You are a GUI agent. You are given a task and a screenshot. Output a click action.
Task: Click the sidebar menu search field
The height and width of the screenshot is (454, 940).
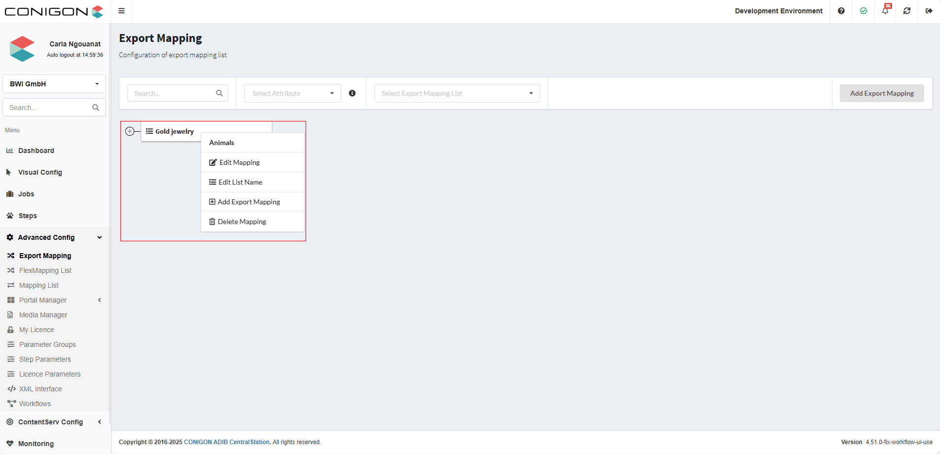click(48, 108)
